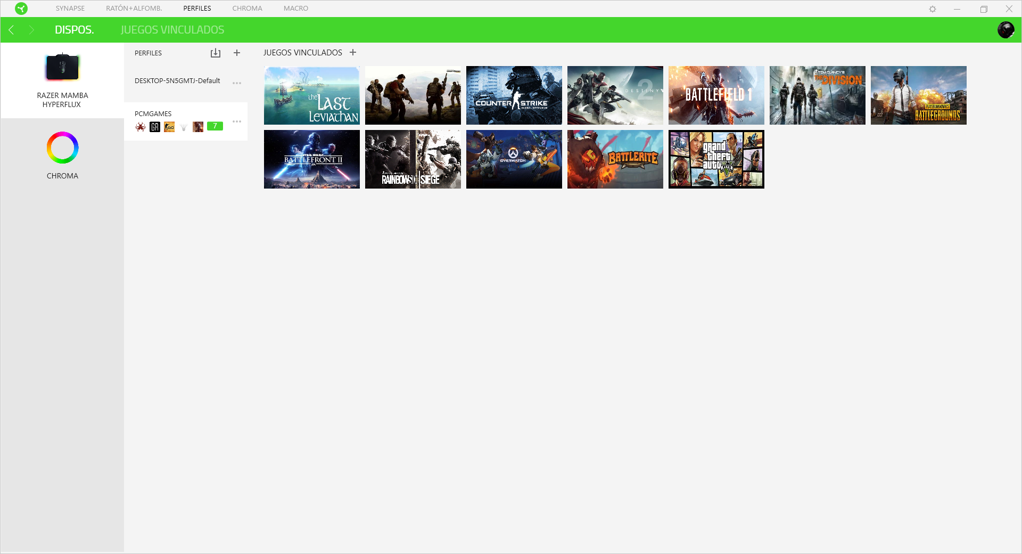Select the Grand Theft Auto V thumbnail
The width and height of the screenshot is (1022, 554).
tap(716, 159)
